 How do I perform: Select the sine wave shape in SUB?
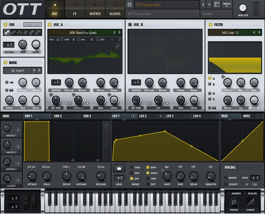[x=7, y=32]
